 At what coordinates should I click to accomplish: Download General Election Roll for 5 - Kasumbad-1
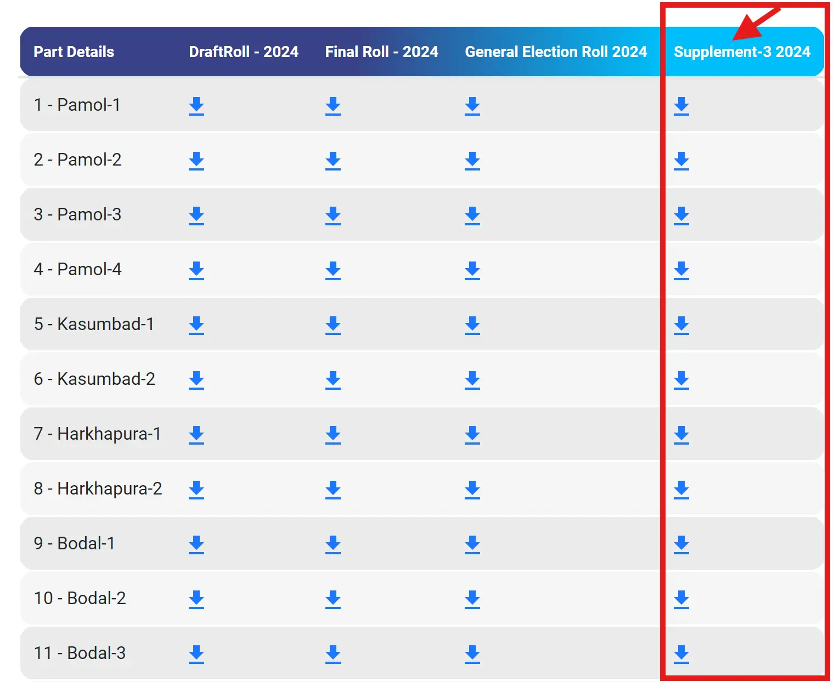[472, 325]
